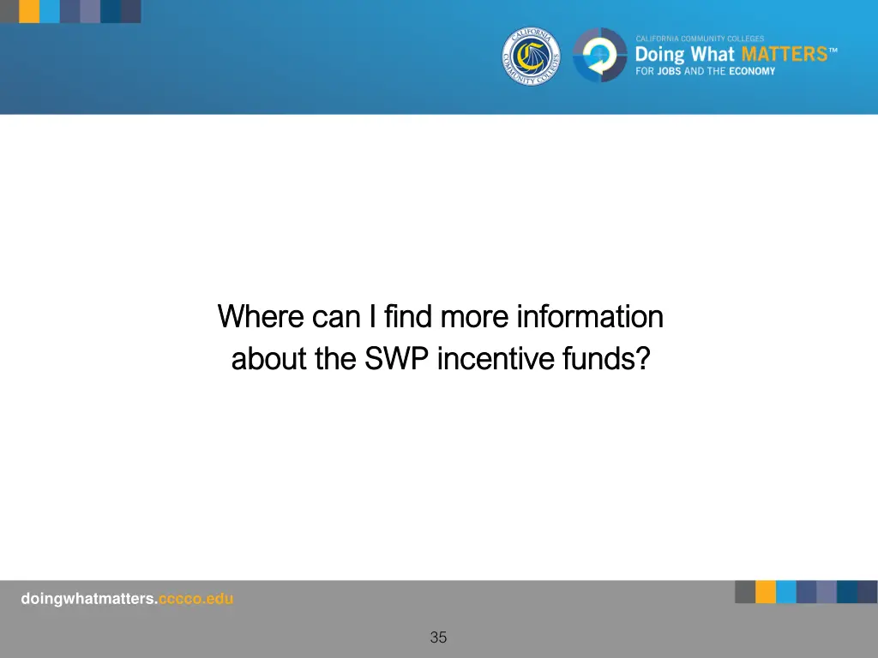The image size is (878, 658).
Task: Click the last navy square in footer strip
Action: 868,592
